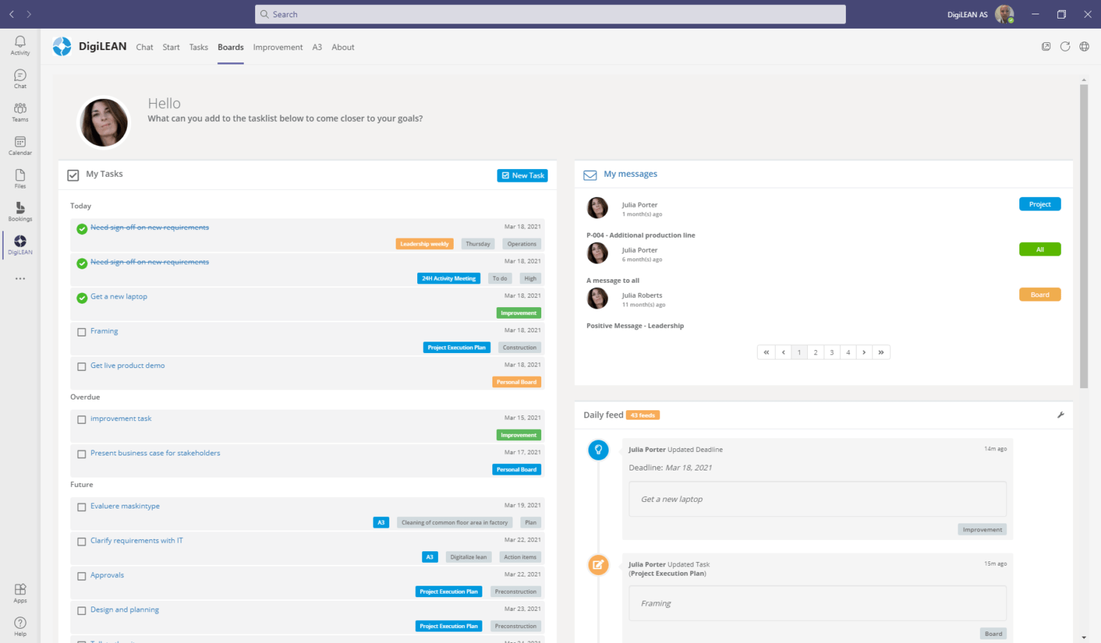Screen dimensions: 1101x643
Task: Switch to the Improvement tab
Action: (x=277, y=47)
